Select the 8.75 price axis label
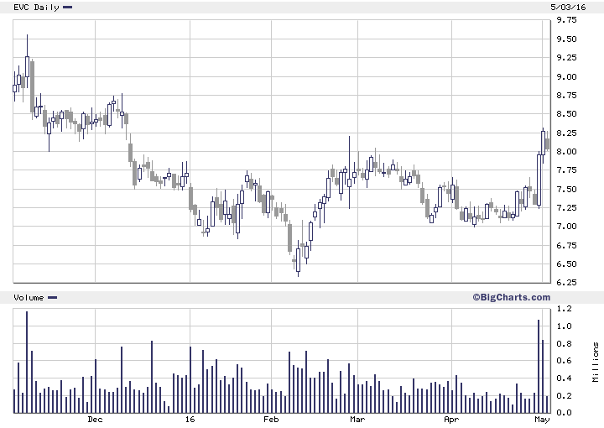 coord(566,95)
